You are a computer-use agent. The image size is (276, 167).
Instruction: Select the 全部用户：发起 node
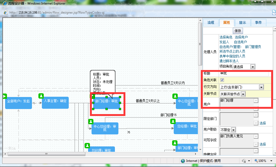point(19,103)
